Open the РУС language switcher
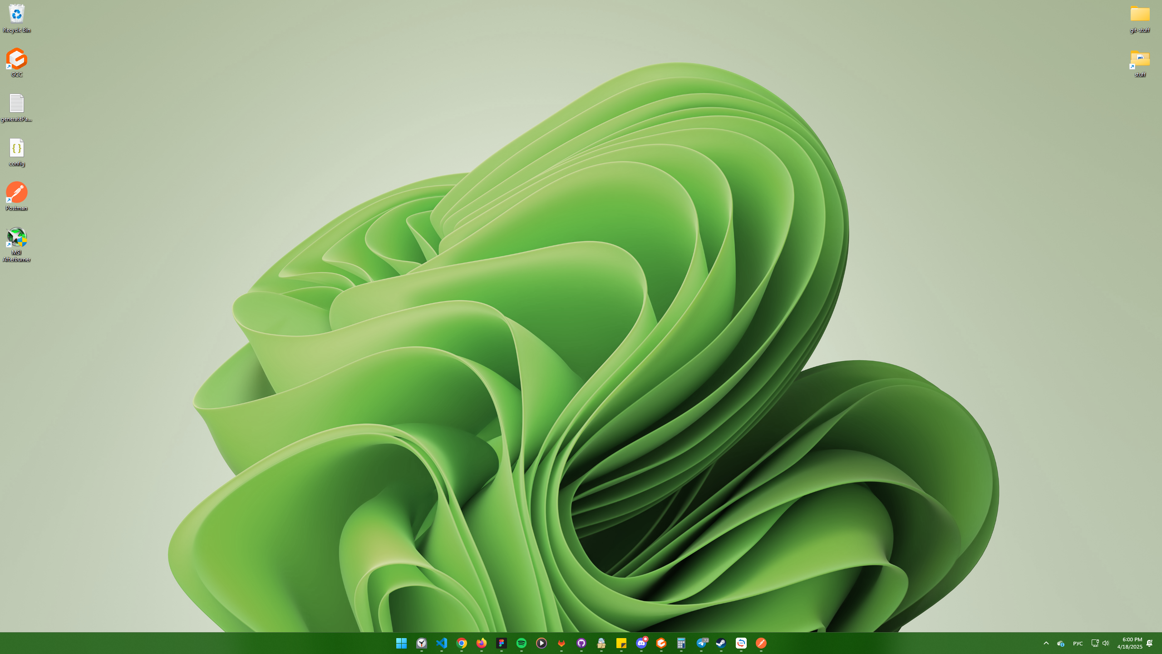1162x654 pixels. click(x=1078, y=644)
